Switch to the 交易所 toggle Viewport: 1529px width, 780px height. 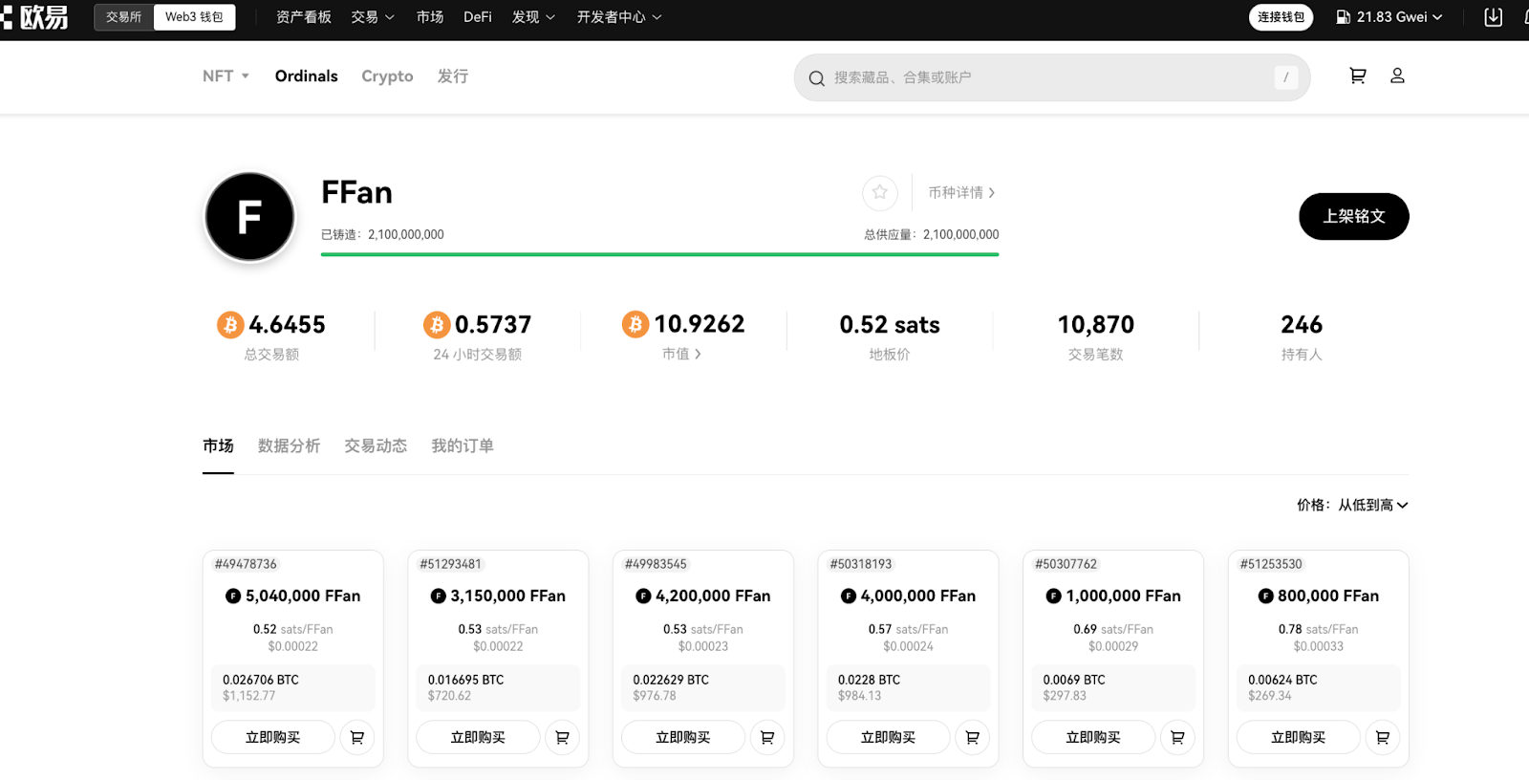[124, 17]
